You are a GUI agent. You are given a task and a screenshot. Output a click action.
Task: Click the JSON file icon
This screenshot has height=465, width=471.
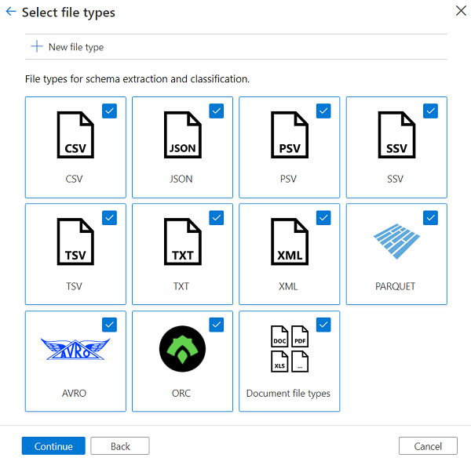pyautogui.click(x=183, y=135)
